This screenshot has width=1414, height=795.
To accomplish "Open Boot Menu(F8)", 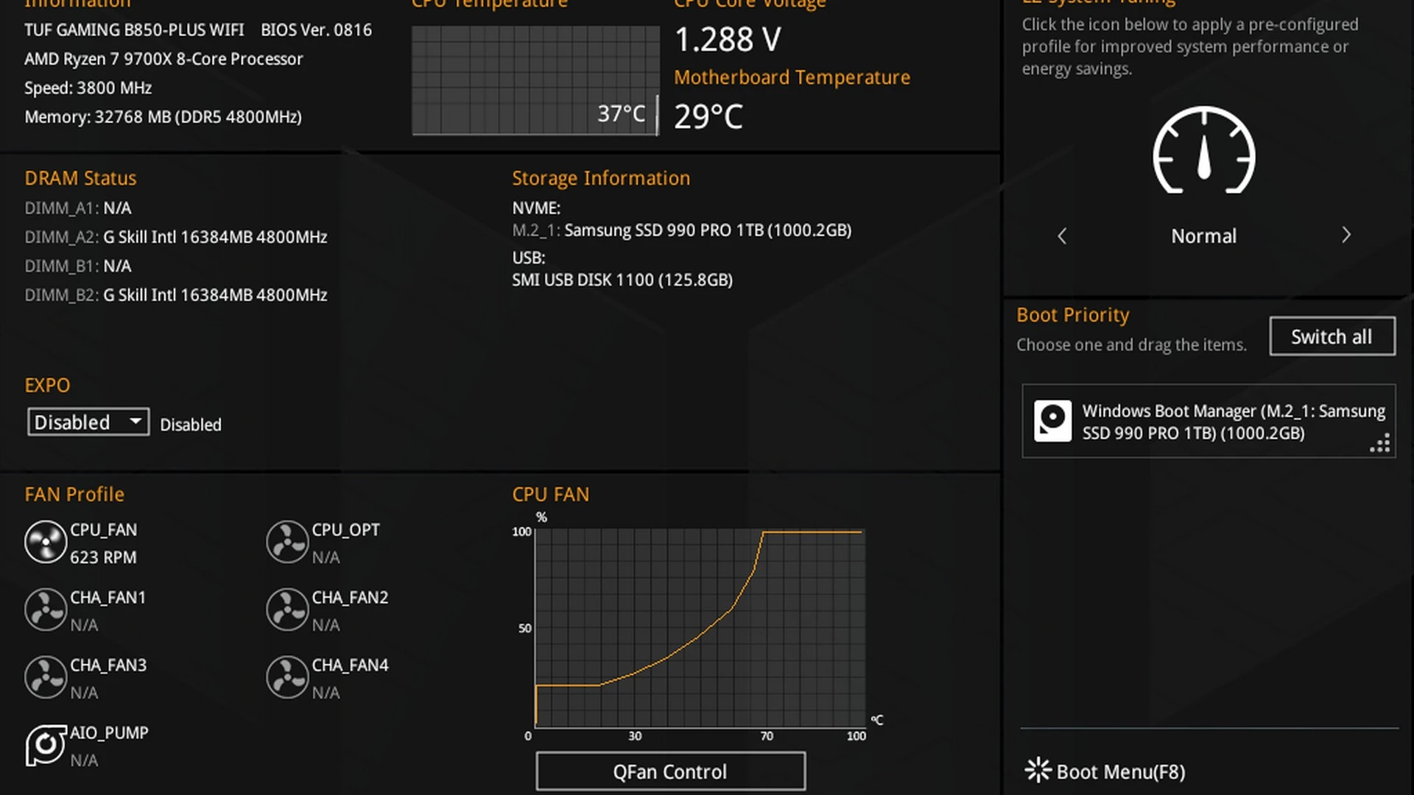I will 1120,771.
